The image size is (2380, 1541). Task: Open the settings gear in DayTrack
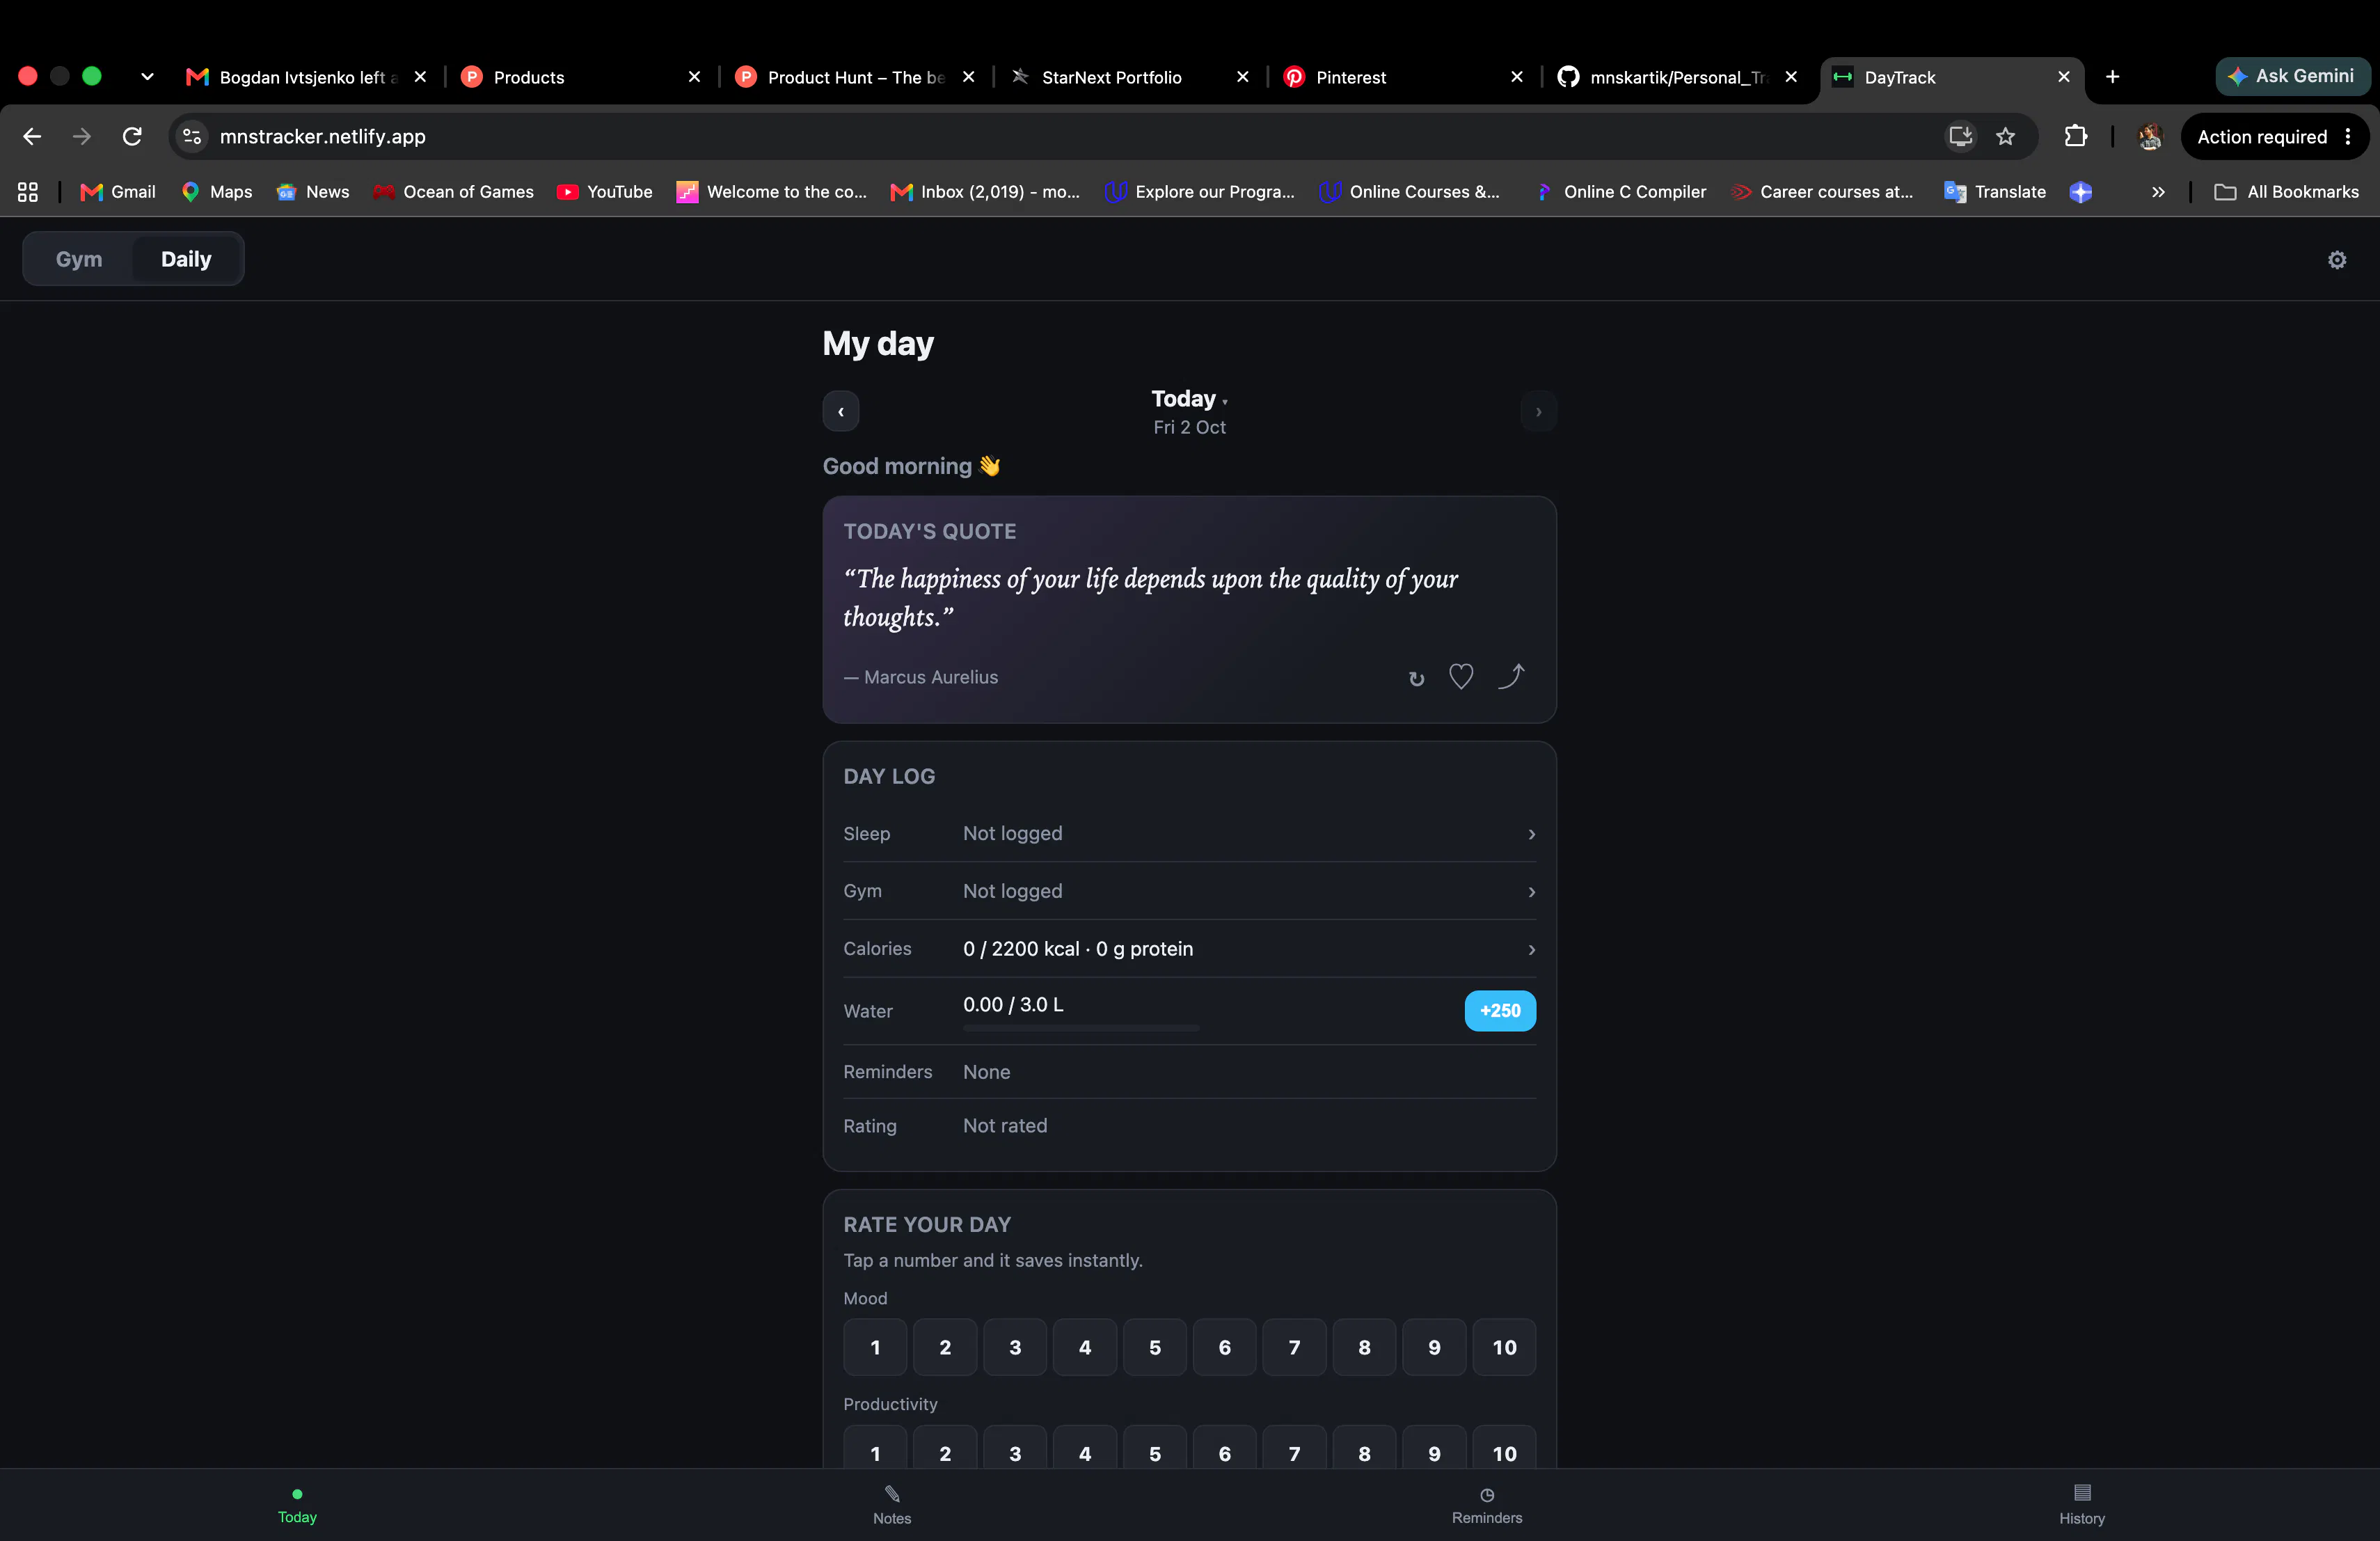pos(2336,260)
